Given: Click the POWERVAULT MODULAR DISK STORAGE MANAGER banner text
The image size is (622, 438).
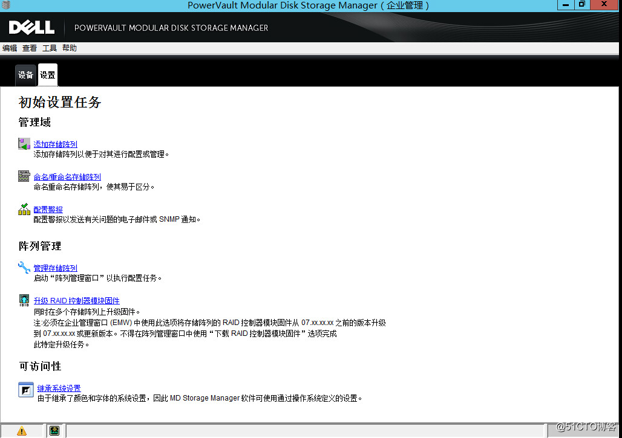Looking at the screenshot, I should tap(171, 28).
